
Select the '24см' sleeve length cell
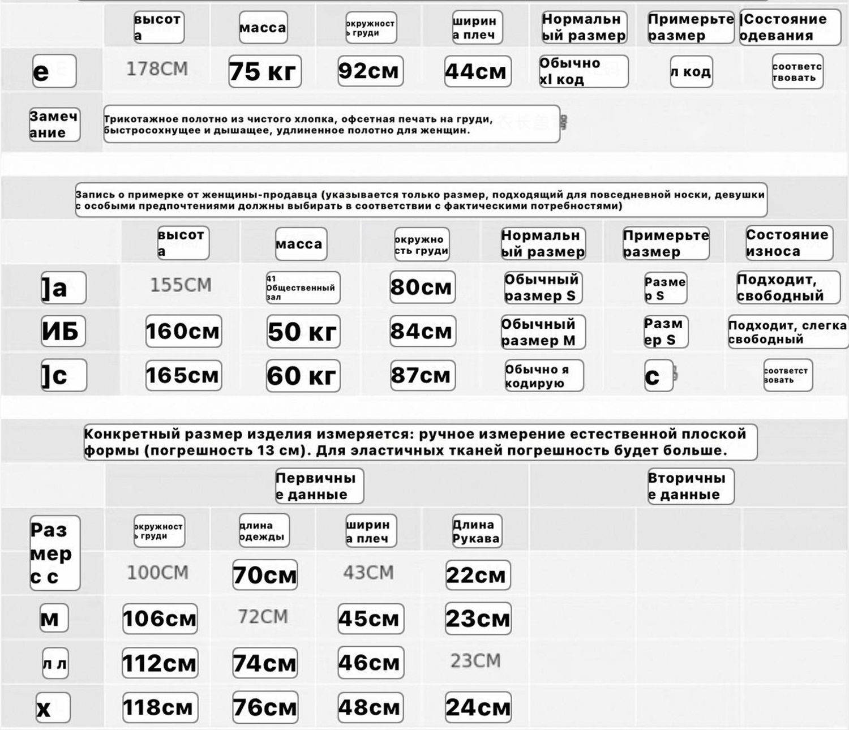click(478, 707)
